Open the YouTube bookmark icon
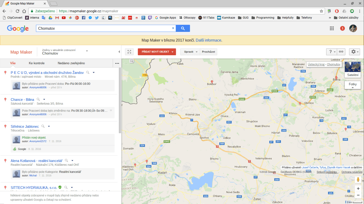The image size is (364, 204). [64, 18]
